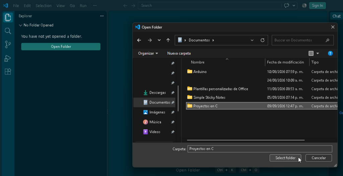The image size is (343, 176).
Task: Open the Selection menu
Action: coord(44,6)
